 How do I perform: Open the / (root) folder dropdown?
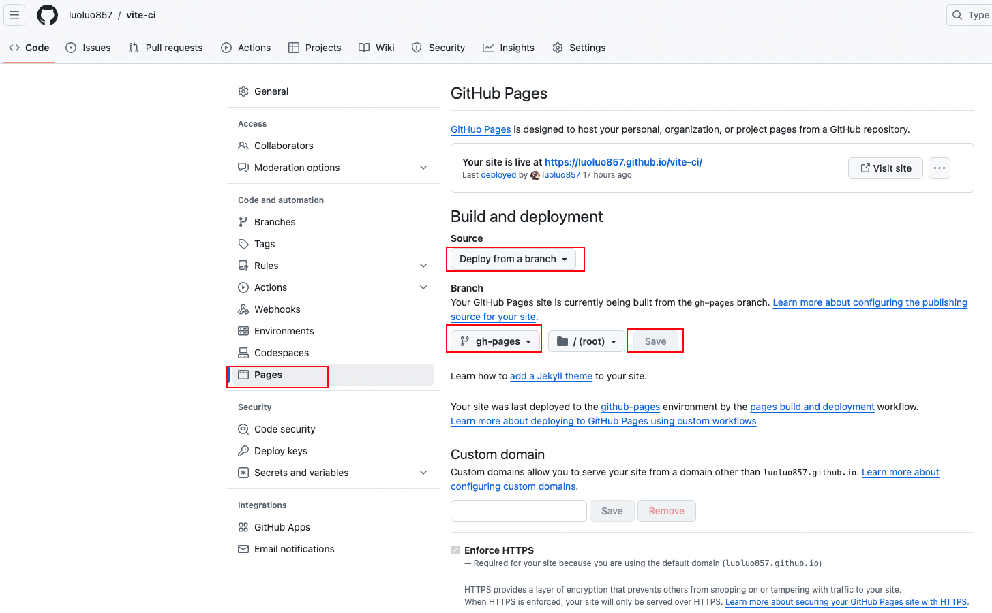click(x=586, y=341)
